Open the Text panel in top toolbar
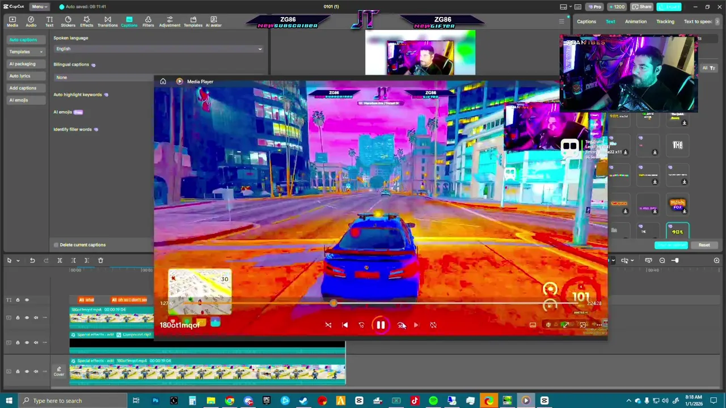This screenshot has width=726, height=408. [x=49, y=22]
